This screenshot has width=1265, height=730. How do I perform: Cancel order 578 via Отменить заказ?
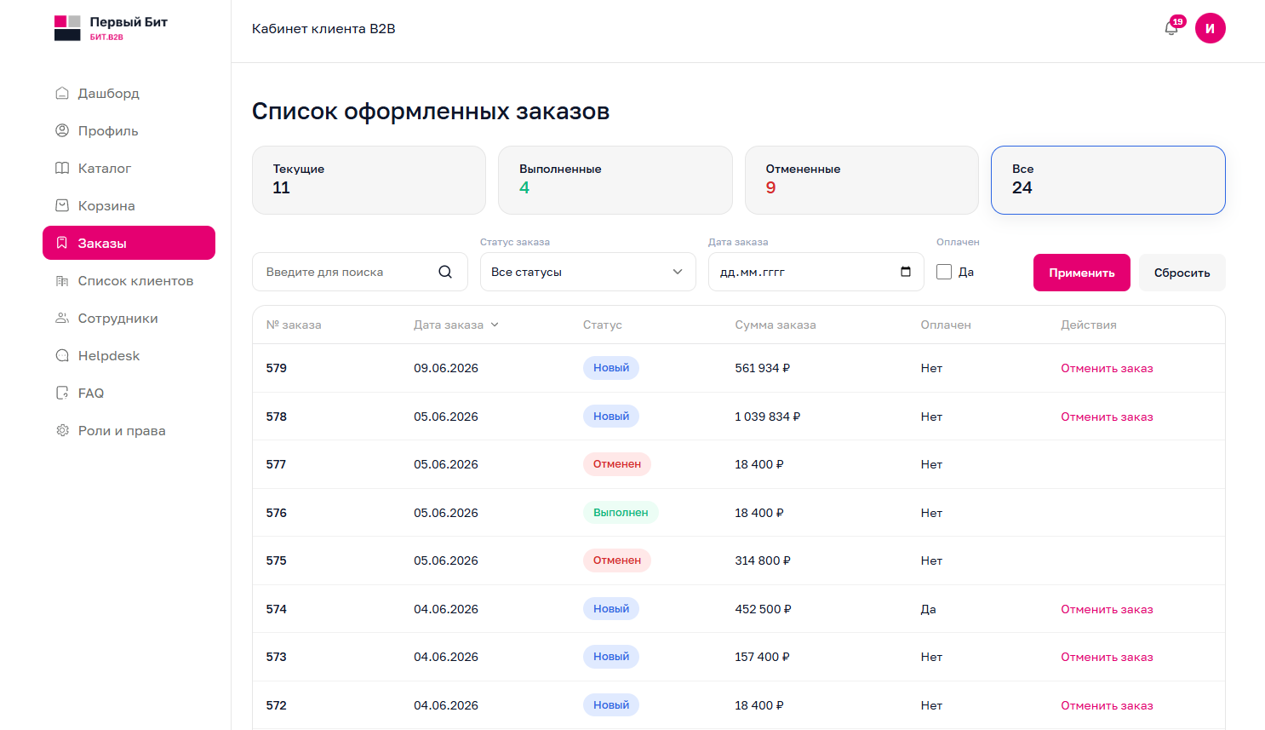(x=1107, y=417)
